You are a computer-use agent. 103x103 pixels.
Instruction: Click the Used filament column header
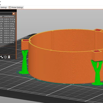[x=9, y=16]
